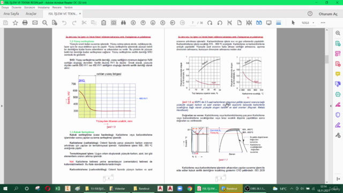Close the ISIL İŞLEM VE TEKN... document tab
Screen dimensions: 343x193
coord(80,13)
